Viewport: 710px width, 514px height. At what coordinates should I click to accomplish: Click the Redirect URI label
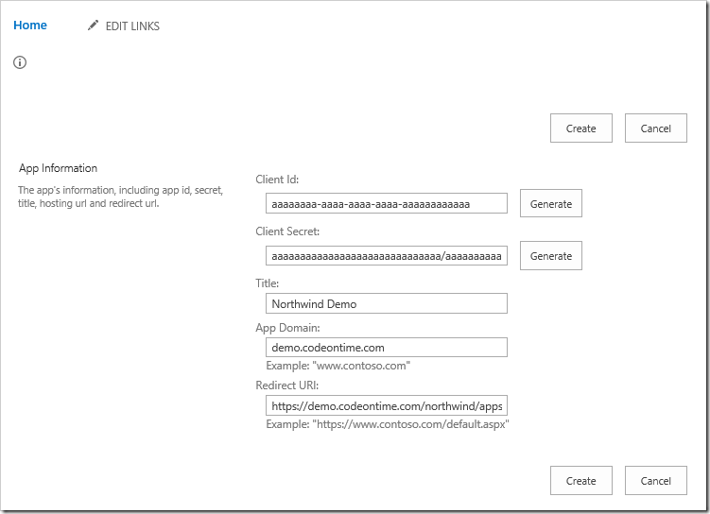[x=287, y=385]
